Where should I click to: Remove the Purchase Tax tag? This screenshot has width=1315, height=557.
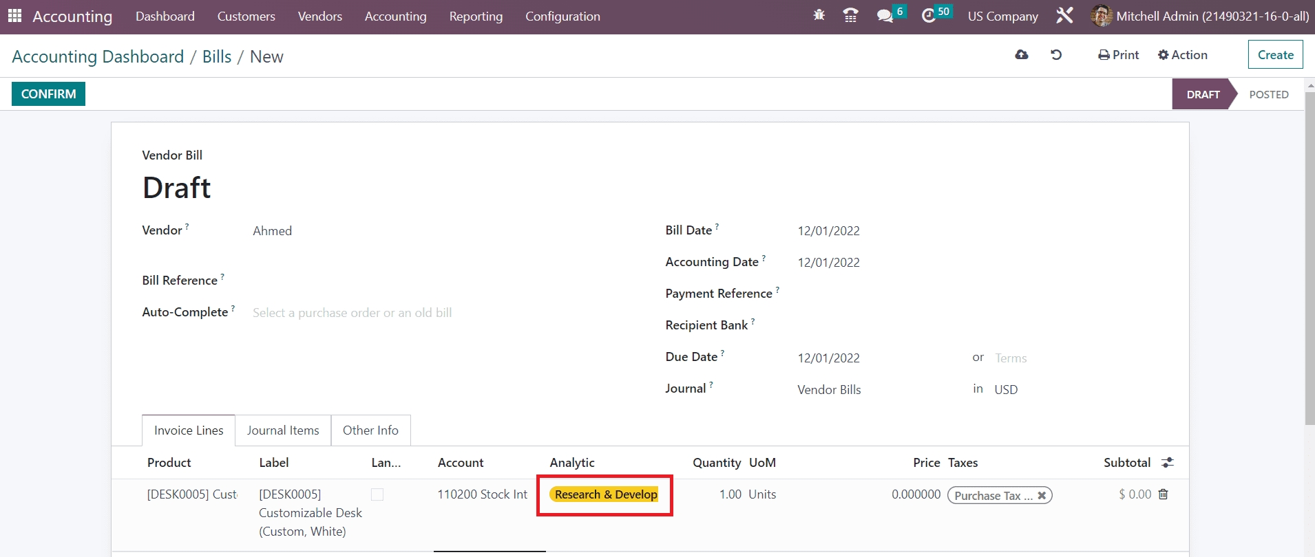1042,496
